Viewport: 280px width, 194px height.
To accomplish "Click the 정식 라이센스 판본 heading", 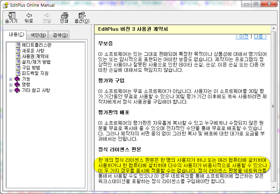I will point(119,149).
